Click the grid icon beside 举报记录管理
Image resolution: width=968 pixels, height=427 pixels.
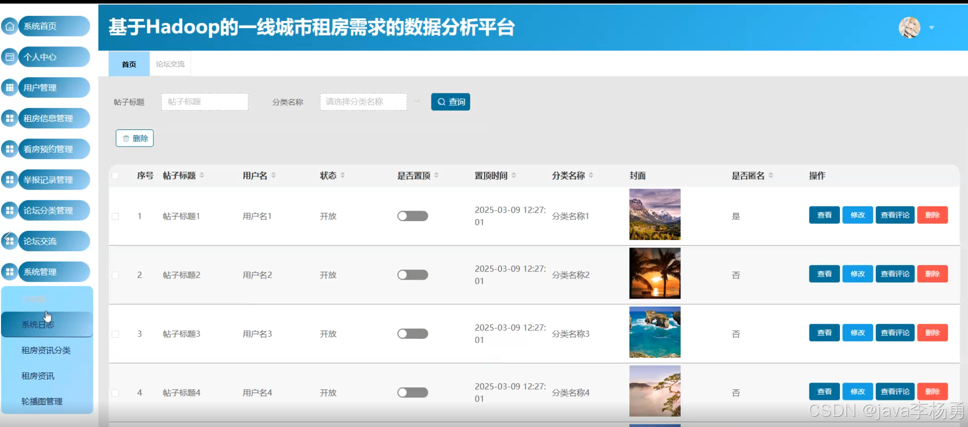(x=10, y=179)
